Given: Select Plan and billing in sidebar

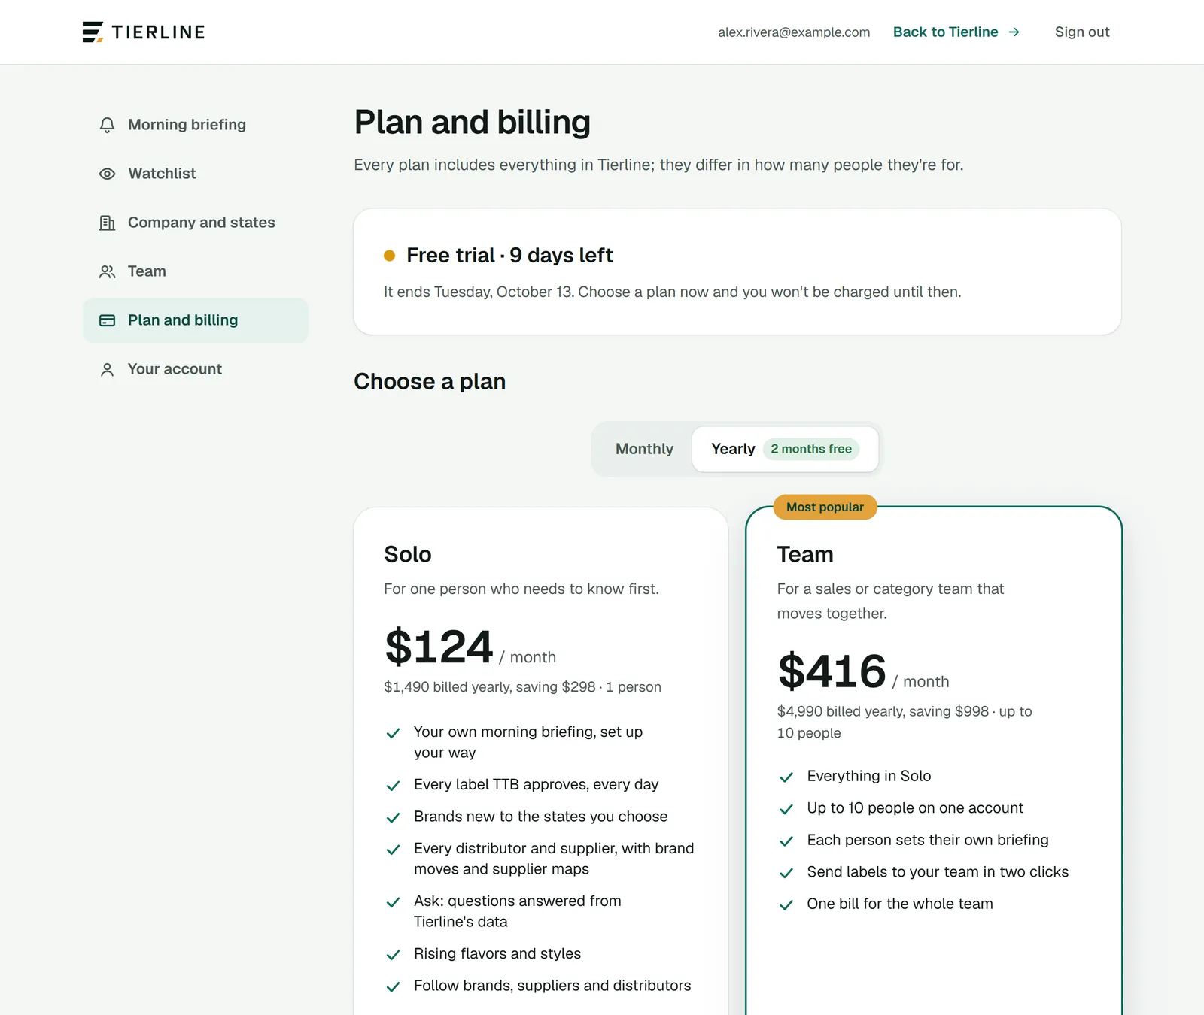Looking at the screenshot, I should (x=196, y=320).
